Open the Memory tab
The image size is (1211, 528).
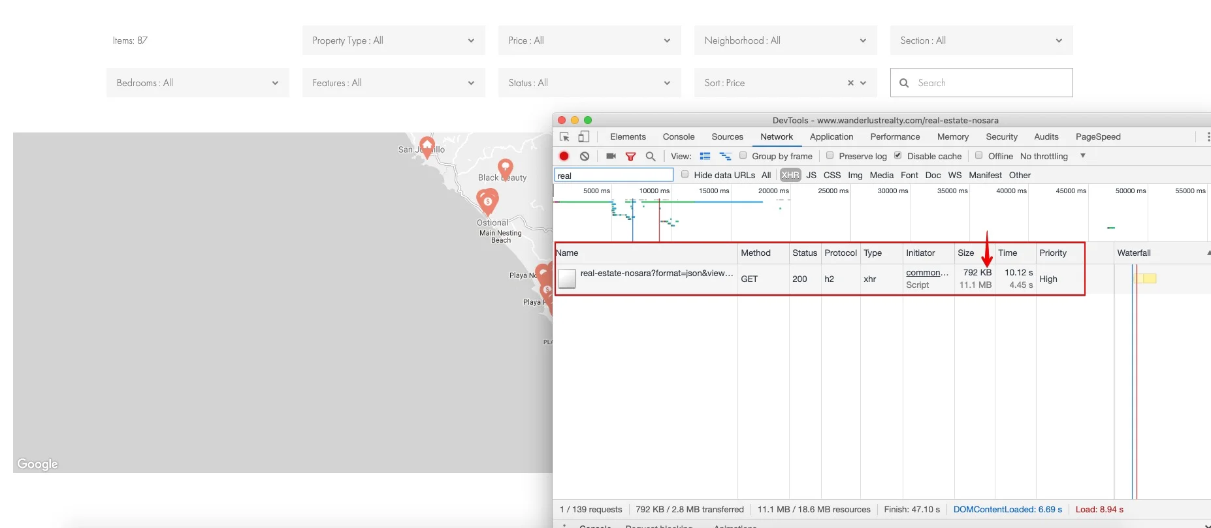pyautogui.click(x=953, y=136)
